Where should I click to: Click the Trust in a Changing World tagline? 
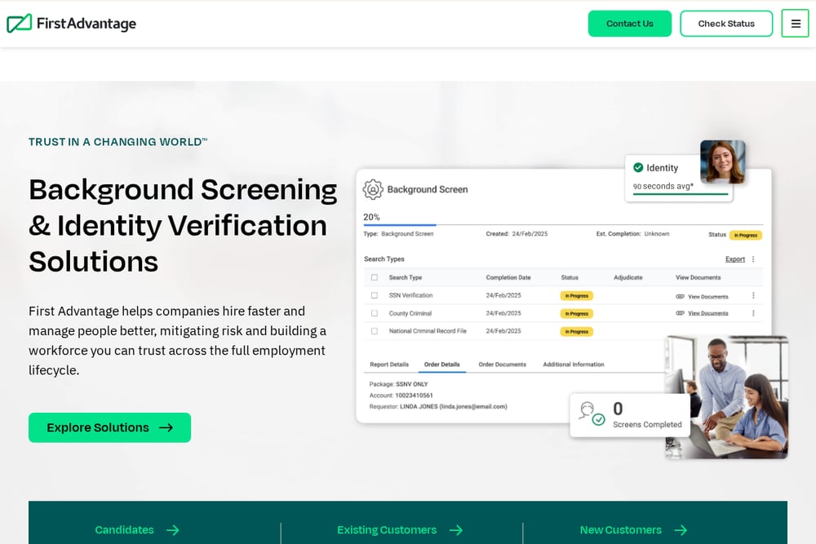coord(118,142)
